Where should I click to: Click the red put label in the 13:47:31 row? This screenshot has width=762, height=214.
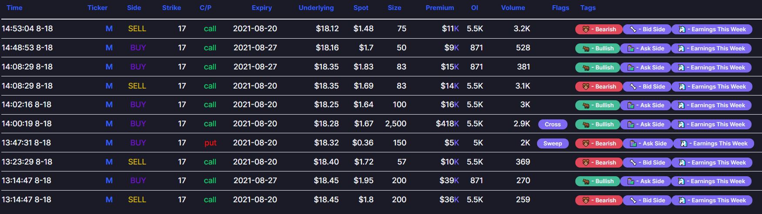tap(210, 143)
